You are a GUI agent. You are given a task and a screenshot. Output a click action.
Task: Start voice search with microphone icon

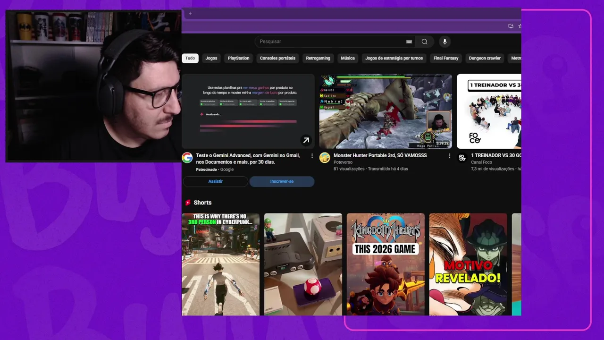pos(444,42)
